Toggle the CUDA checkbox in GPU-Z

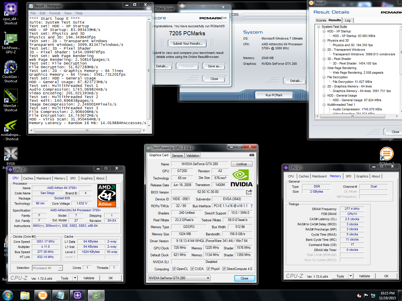(x=192, y=269)
